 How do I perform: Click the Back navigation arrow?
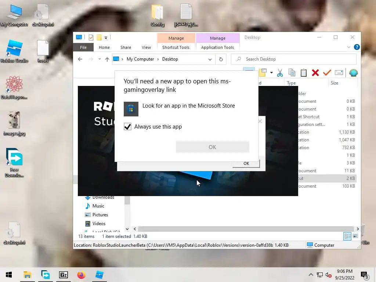coord(80,59)
